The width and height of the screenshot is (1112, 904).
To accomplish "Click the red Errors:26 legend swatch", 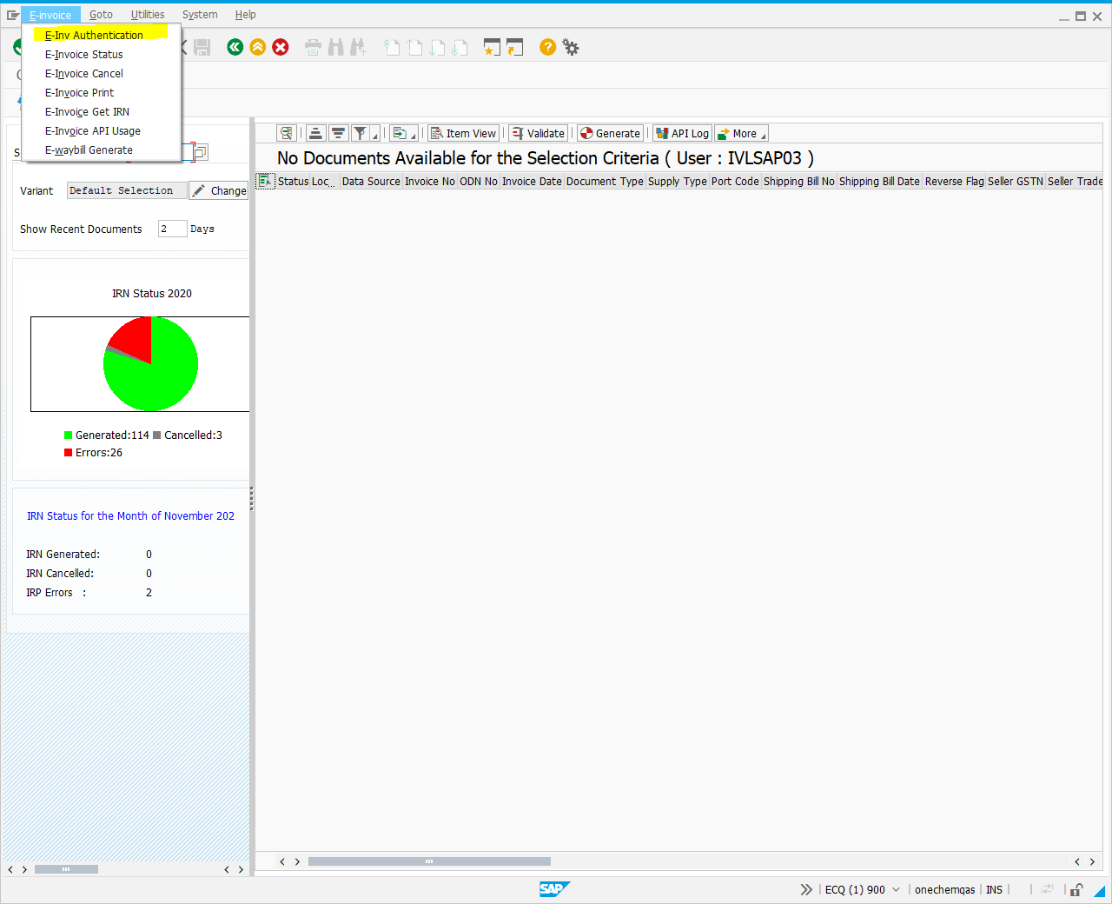I will coord(69,452).
